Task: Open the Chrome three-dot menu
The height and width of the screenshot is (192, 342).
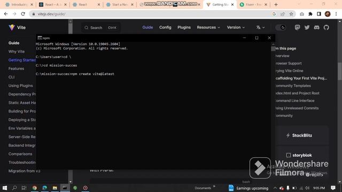Action: point(336,14)
